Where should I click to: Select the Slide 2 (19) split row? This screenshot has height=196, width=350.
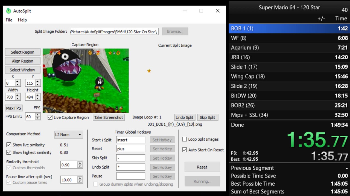click(289, 86)
